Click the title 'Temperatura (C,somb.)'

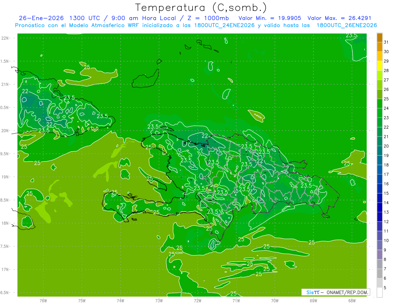click(x=201, y=8)
